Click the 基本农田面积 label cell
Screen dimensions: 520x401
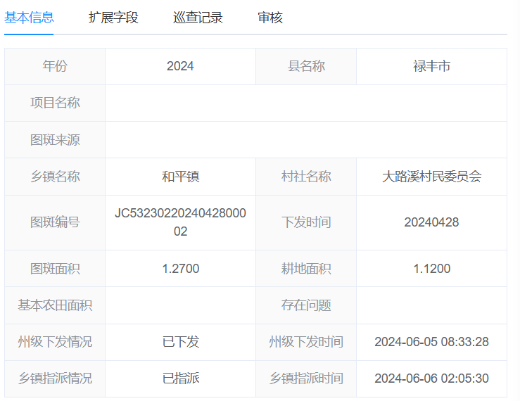55,305
